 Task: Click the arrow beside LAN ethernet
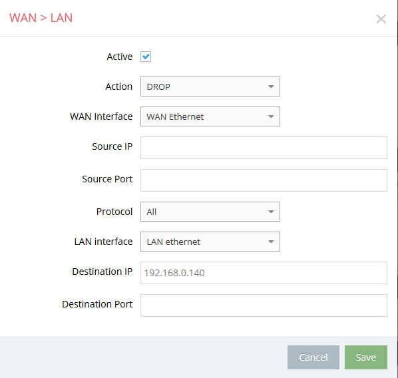tap(271, 242)
